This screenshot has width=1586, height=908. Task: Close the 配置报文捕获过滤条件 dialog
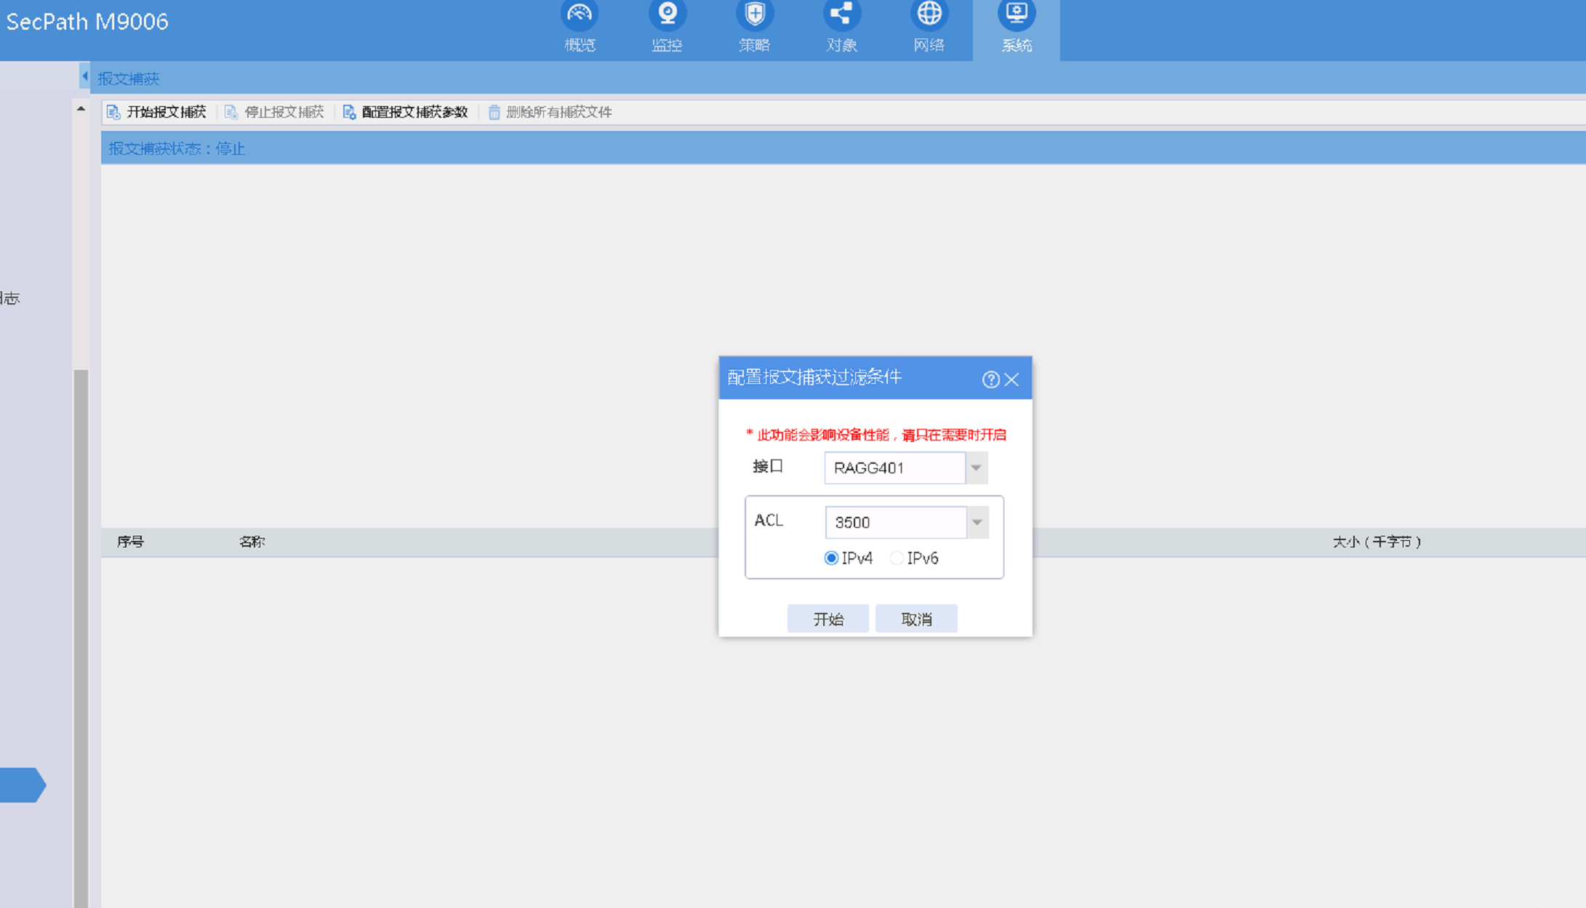point(1012,379)
